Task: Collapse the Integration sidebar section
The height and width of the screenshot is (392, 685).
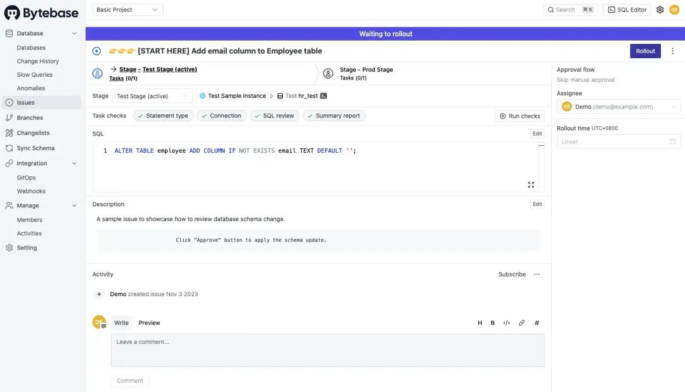Action: coord(74,164)
